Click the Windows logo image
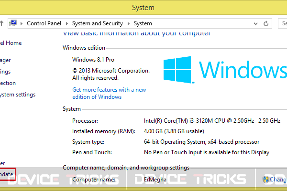The width and height of the screenshot is (287, 191). 177,70
